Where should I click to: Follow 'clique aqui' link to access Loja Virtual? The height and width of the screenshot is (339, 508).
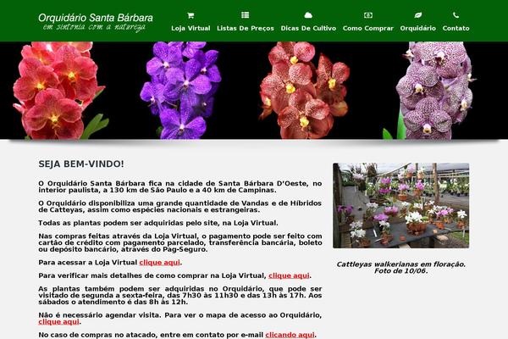[159, 263]
